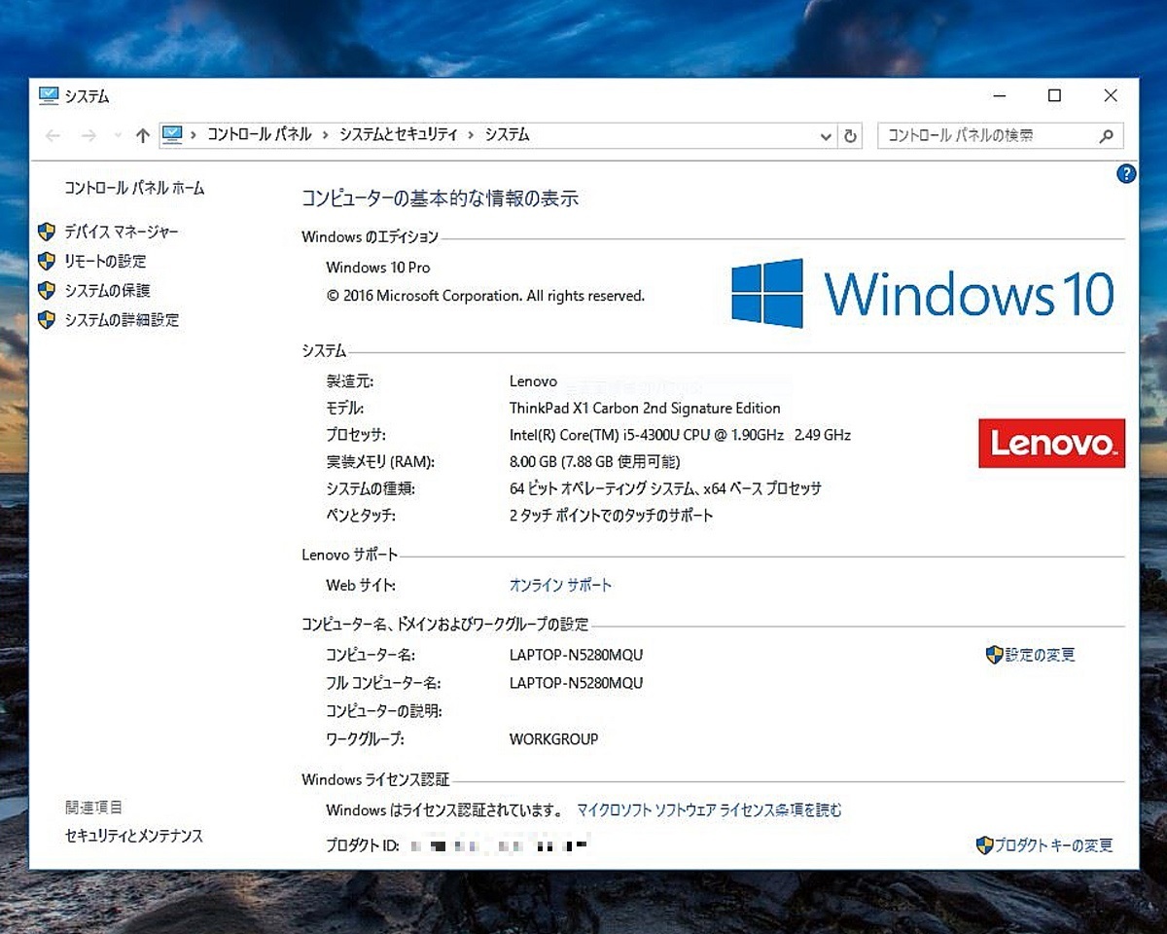Click the shield icon beside システムの保護
Image resolution: width=1167 pixels, height=934 pixels.
[46, 290]
